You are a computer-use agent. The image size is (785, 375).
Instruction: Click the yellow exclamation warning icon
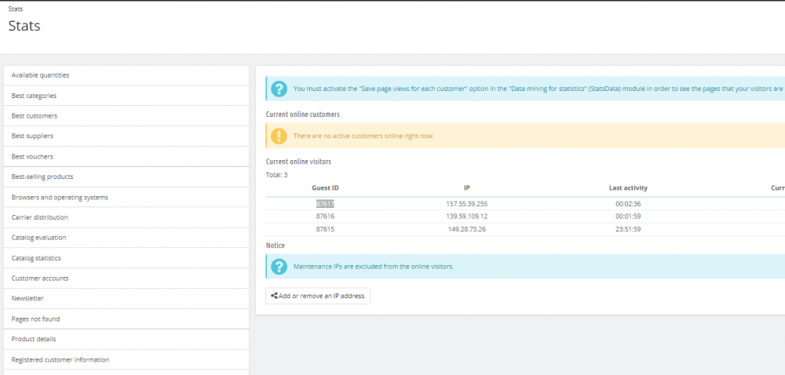279,136
